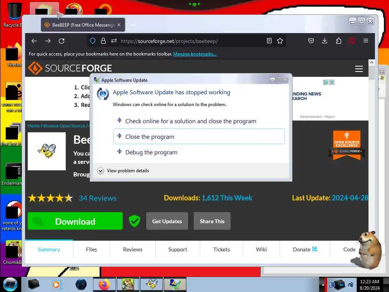389x292 pixels.
Task: Click the BeeBEEP bee project icon
Action: pyautogui.click(x=47, y=151)
